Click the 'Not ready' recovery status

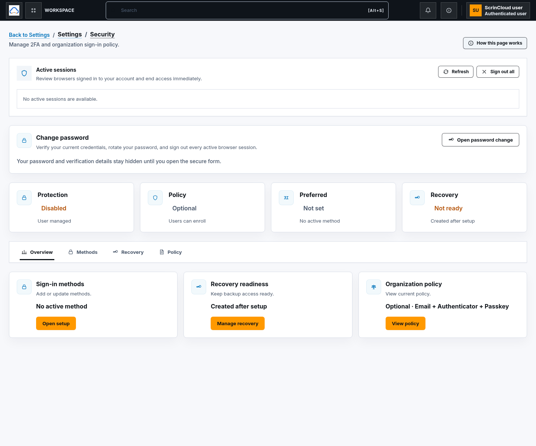(448, 208)
